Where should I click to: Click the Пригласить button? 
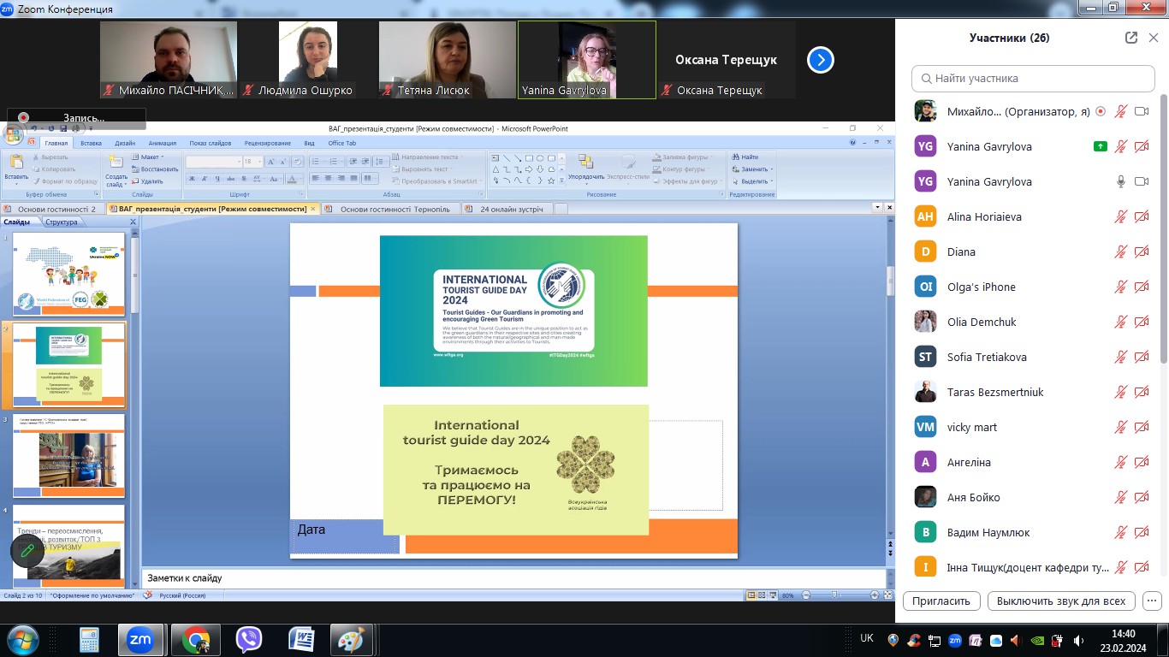[941, 601]
